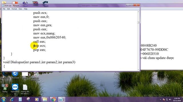
Task: Open the Capture desktop file icon
Action: 25,75
